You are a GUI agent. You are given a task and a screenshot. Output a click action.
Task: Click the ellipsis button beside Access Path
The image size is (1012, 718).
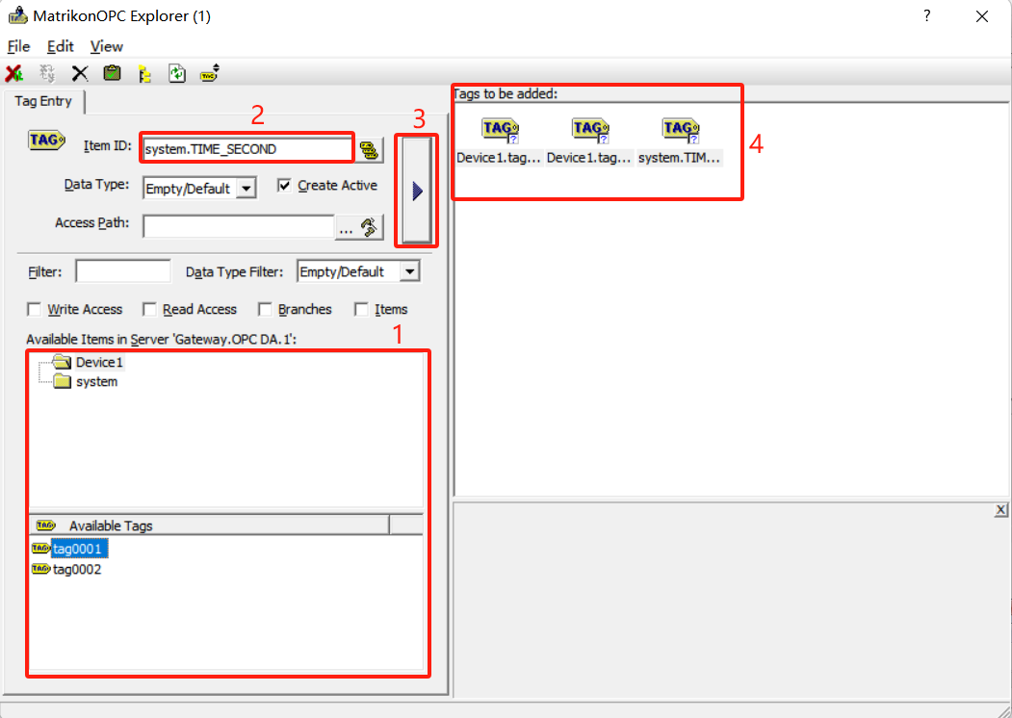point(346,227)
